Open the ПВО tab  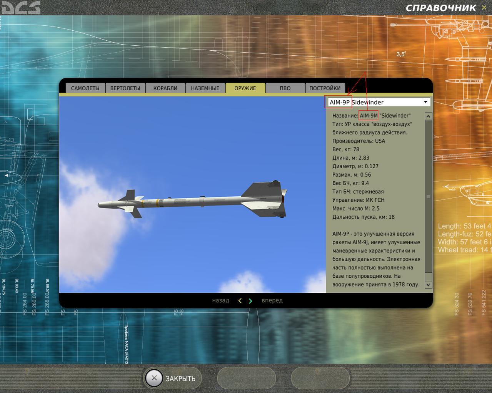pos(285,88)
